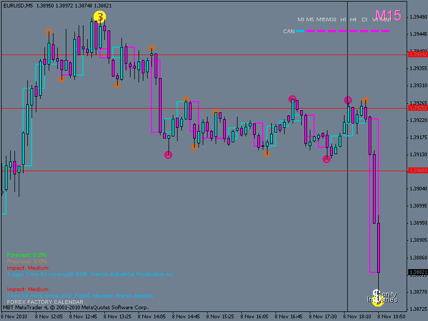
Task: Click the 1.39310 price scale label
Action: pyautogui.click(x=418, y=86)
